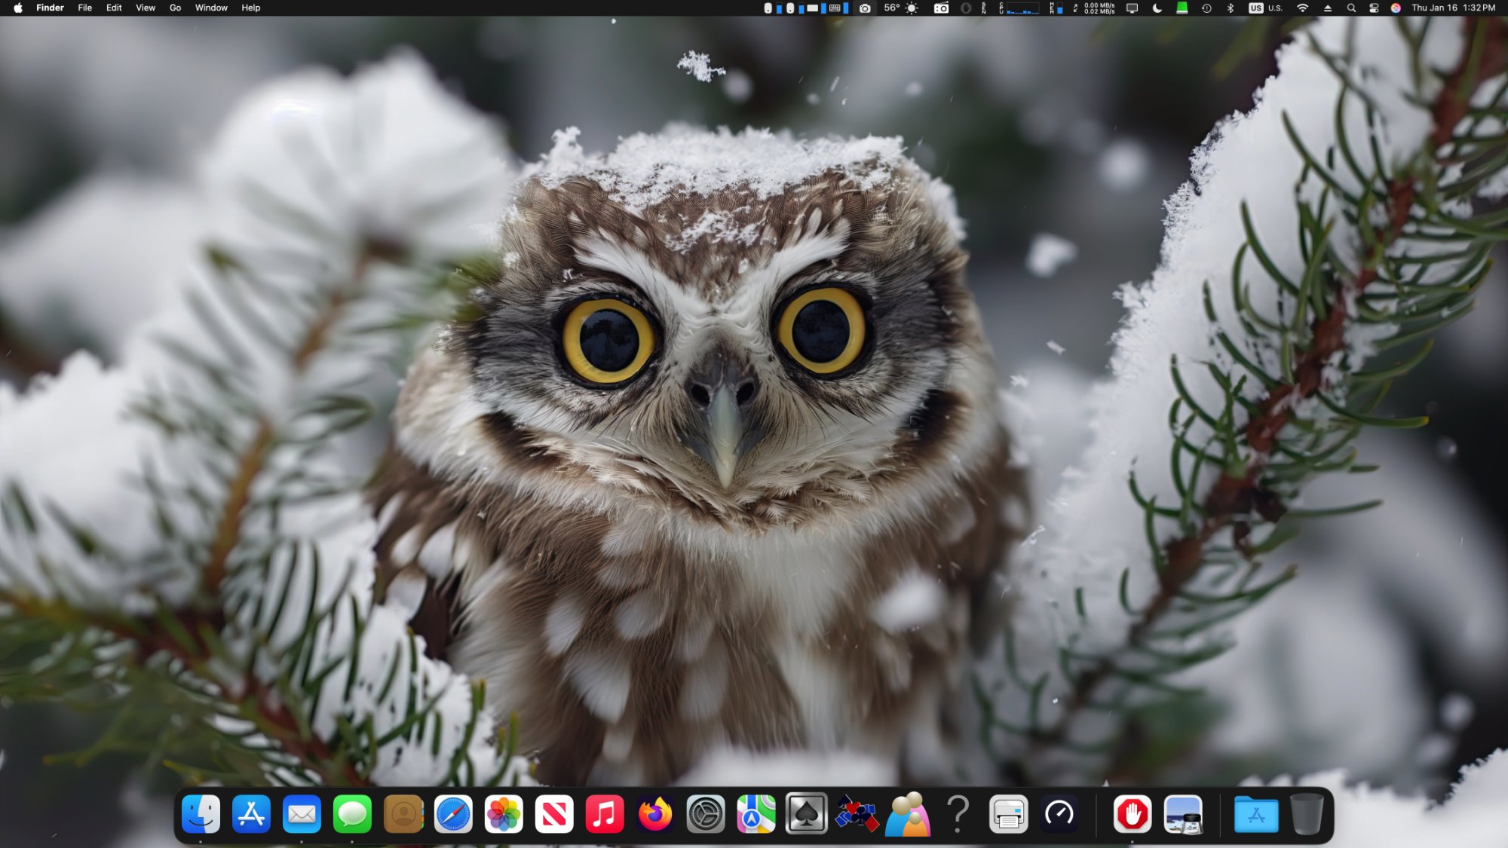Launch Firefox from the Dock
The height and width of the screenshot is (848, 1508).
coord(655,814)
